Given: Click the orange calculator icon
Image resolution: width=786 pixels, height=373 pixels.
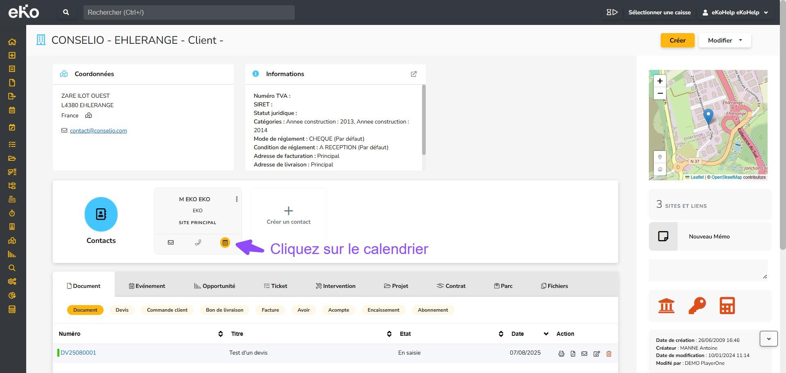Looking at the screenshot, I should [727, 306].
